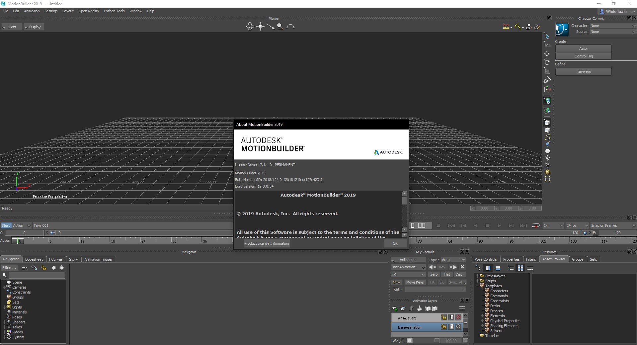Screen dimensions: 637x345
Task: Click the Product License Information button
Action: click(267, 243)
